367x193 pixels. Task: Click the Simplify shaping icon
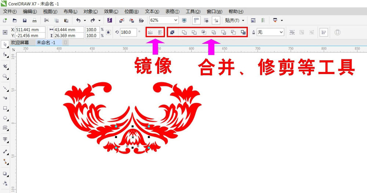point(214,32)
